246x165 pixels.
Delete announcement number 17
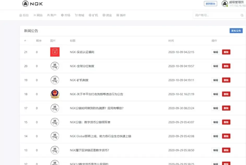[x=226, y=108]
